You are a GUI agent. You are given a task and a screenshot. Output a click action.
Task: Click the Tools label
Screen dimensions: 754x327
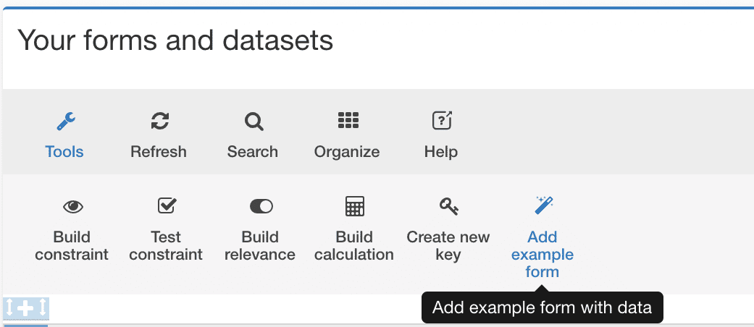(64, 152)
